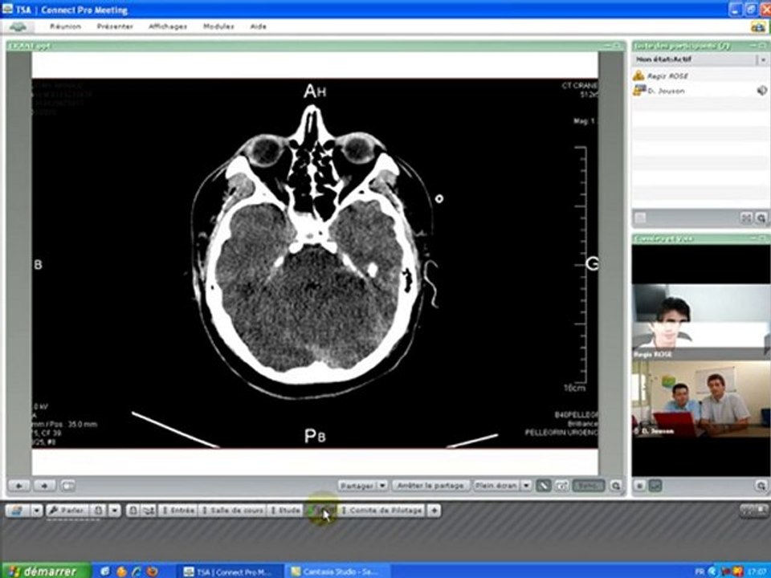Click the Partager button

[357, 486]
